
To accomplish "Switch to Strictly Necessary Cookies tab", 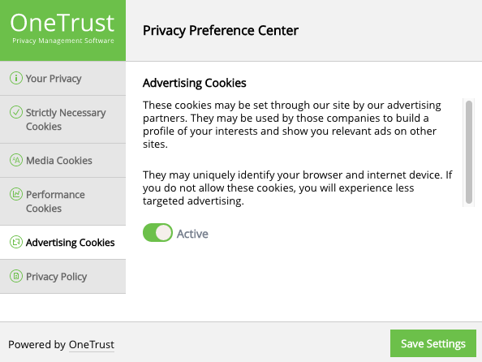I will 62,119.
